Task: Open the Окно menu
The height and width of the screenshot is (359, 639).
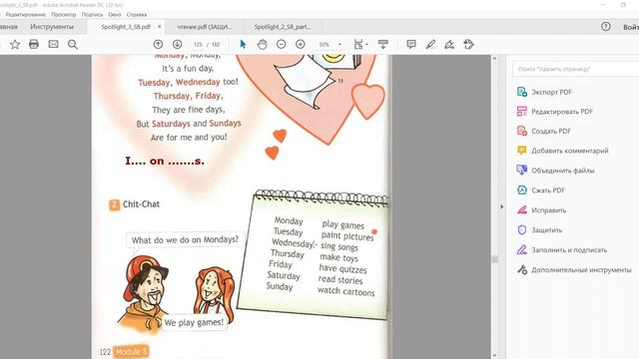Action: tap(115, 14)
